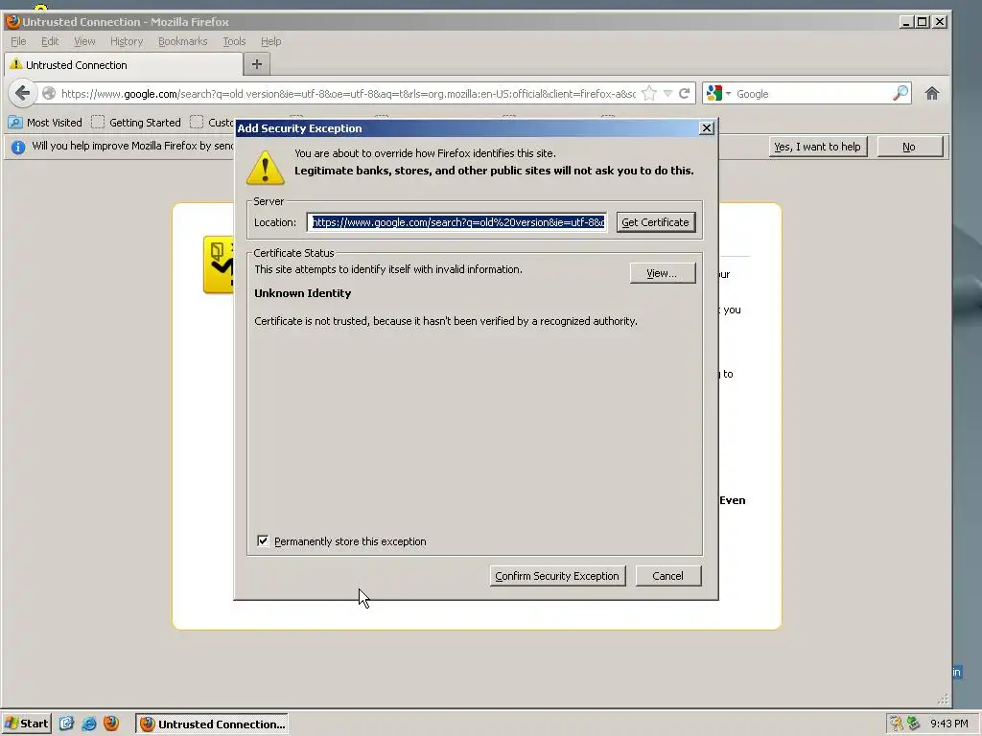Click the Google search box
982x736 pixels.
(812, 94)
